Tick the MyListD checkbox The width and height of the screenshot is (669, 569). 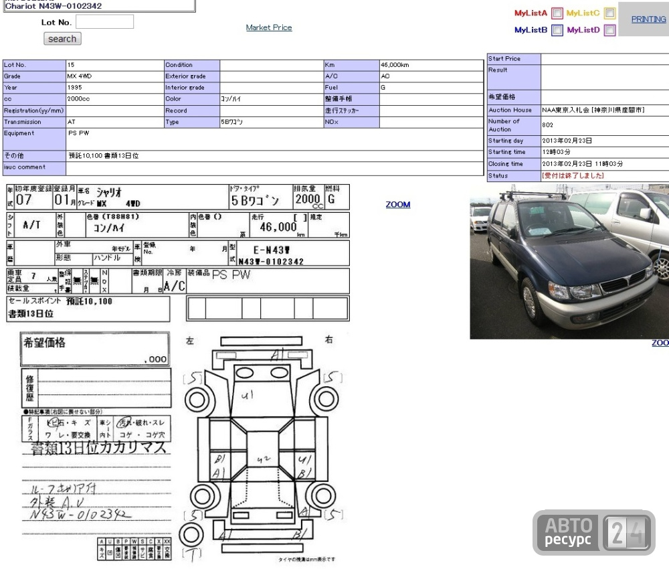pos(609,30)
